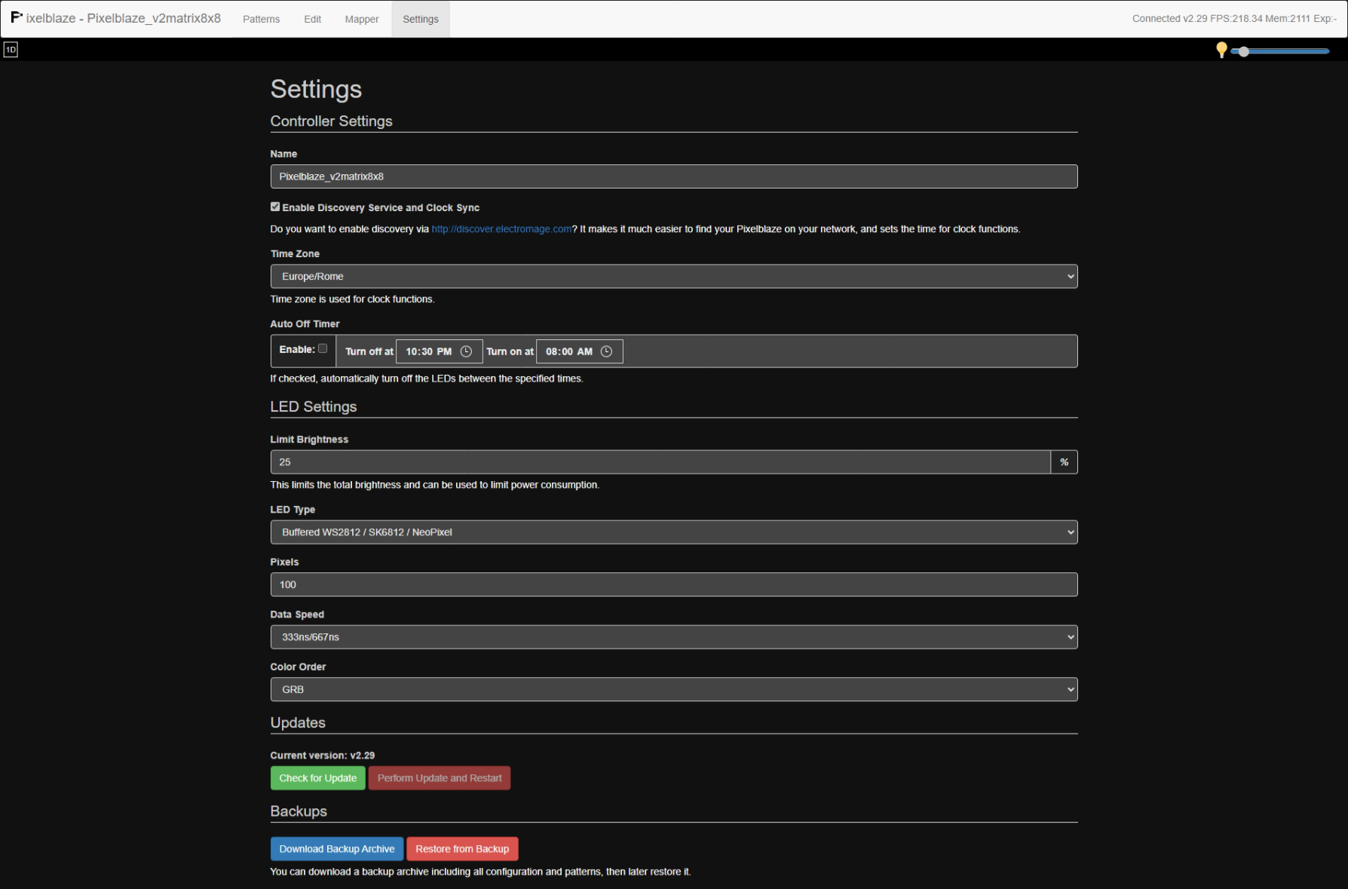Toggle Enable Discovery Service and Clock Sync
Viewport: 1348px width, 889px height.
[275, 207]
